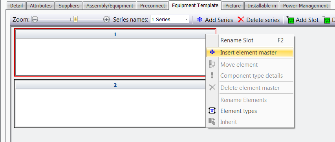
Task: Click the red X Delete series icon
Action: click(x=241, y=20)
